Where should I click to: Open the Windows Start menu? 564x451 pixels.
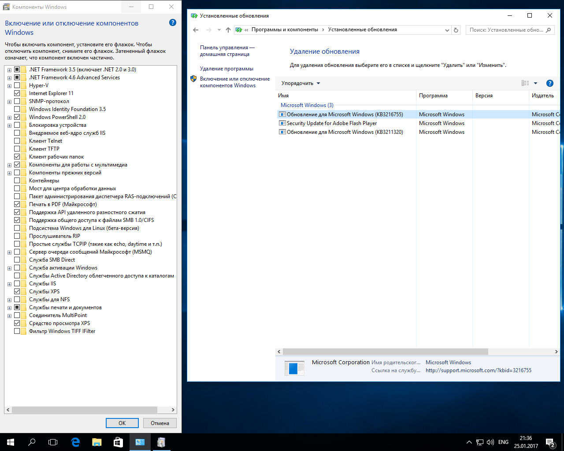11,442
